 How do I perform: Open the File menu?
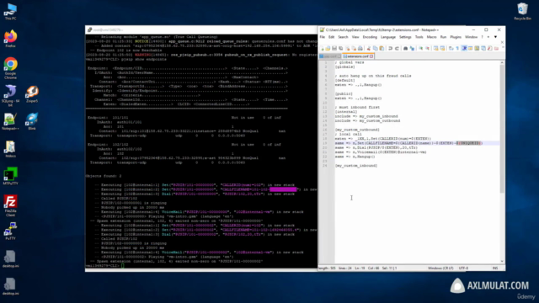point(322,37)
